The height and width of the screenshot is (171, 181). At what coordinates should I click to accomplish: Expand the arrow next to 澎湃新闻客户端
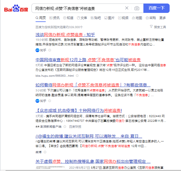pos(65,126)
